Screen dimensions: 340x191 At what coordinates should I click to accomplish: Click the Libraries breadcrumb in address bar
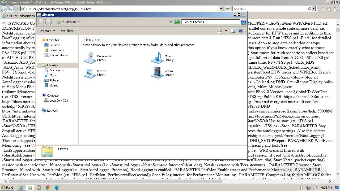[x=71, y=22]
